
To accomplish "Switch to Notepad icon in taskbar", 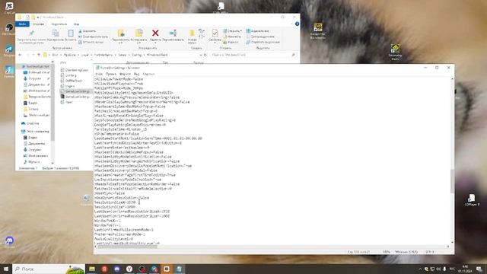I will pos(180,269).
